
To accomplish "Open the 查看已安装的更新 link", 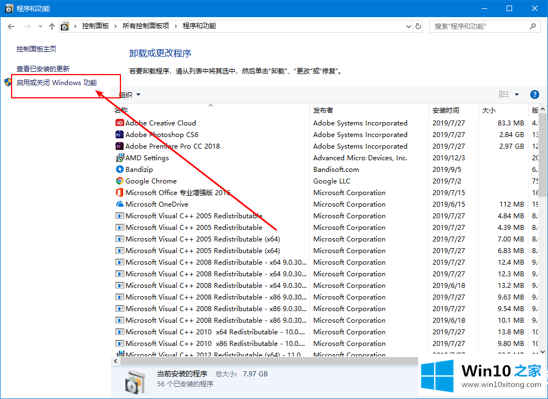I will [43, 69].
